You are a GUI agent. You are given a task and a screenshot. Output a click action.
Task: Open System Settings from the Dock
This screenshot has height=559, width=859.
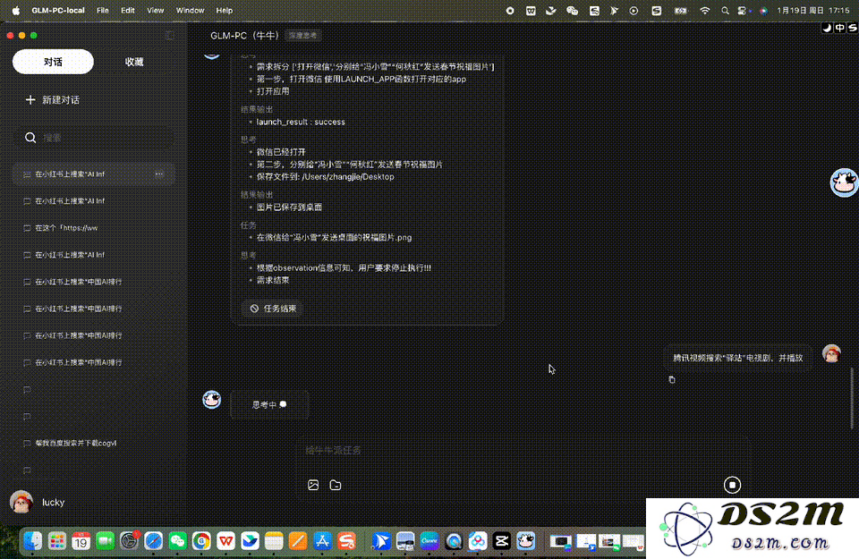[x=129, y=541]
